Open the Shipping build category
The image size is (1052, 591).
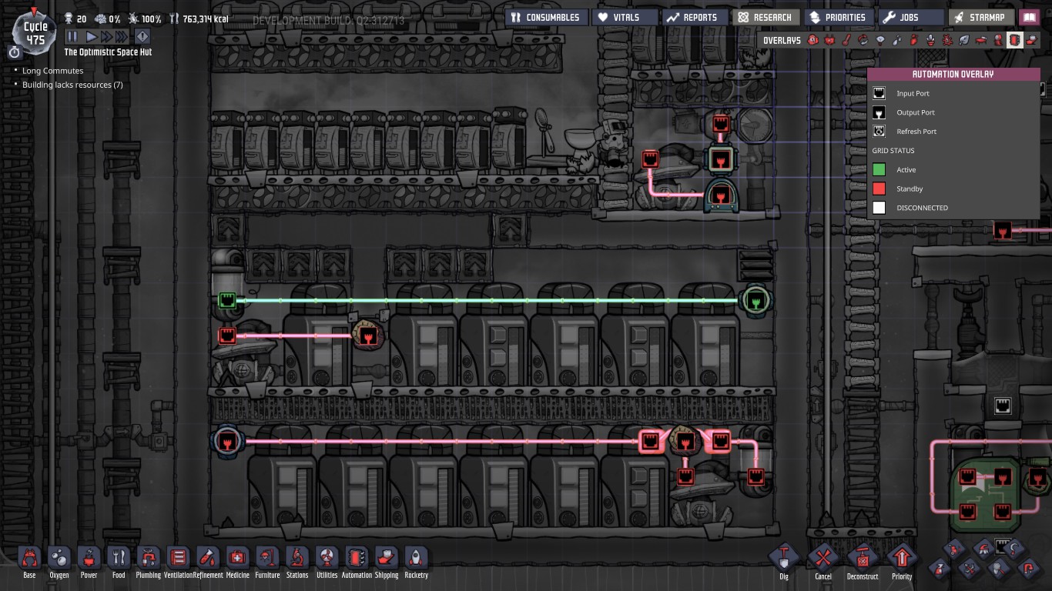point(386,562)
